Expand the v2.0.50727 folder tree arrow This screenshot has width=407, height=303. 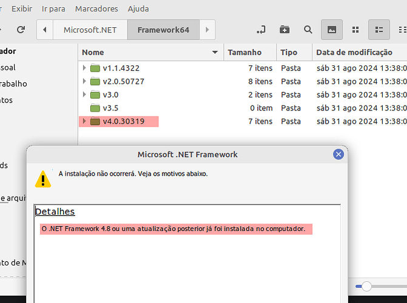tap(84, 81)
